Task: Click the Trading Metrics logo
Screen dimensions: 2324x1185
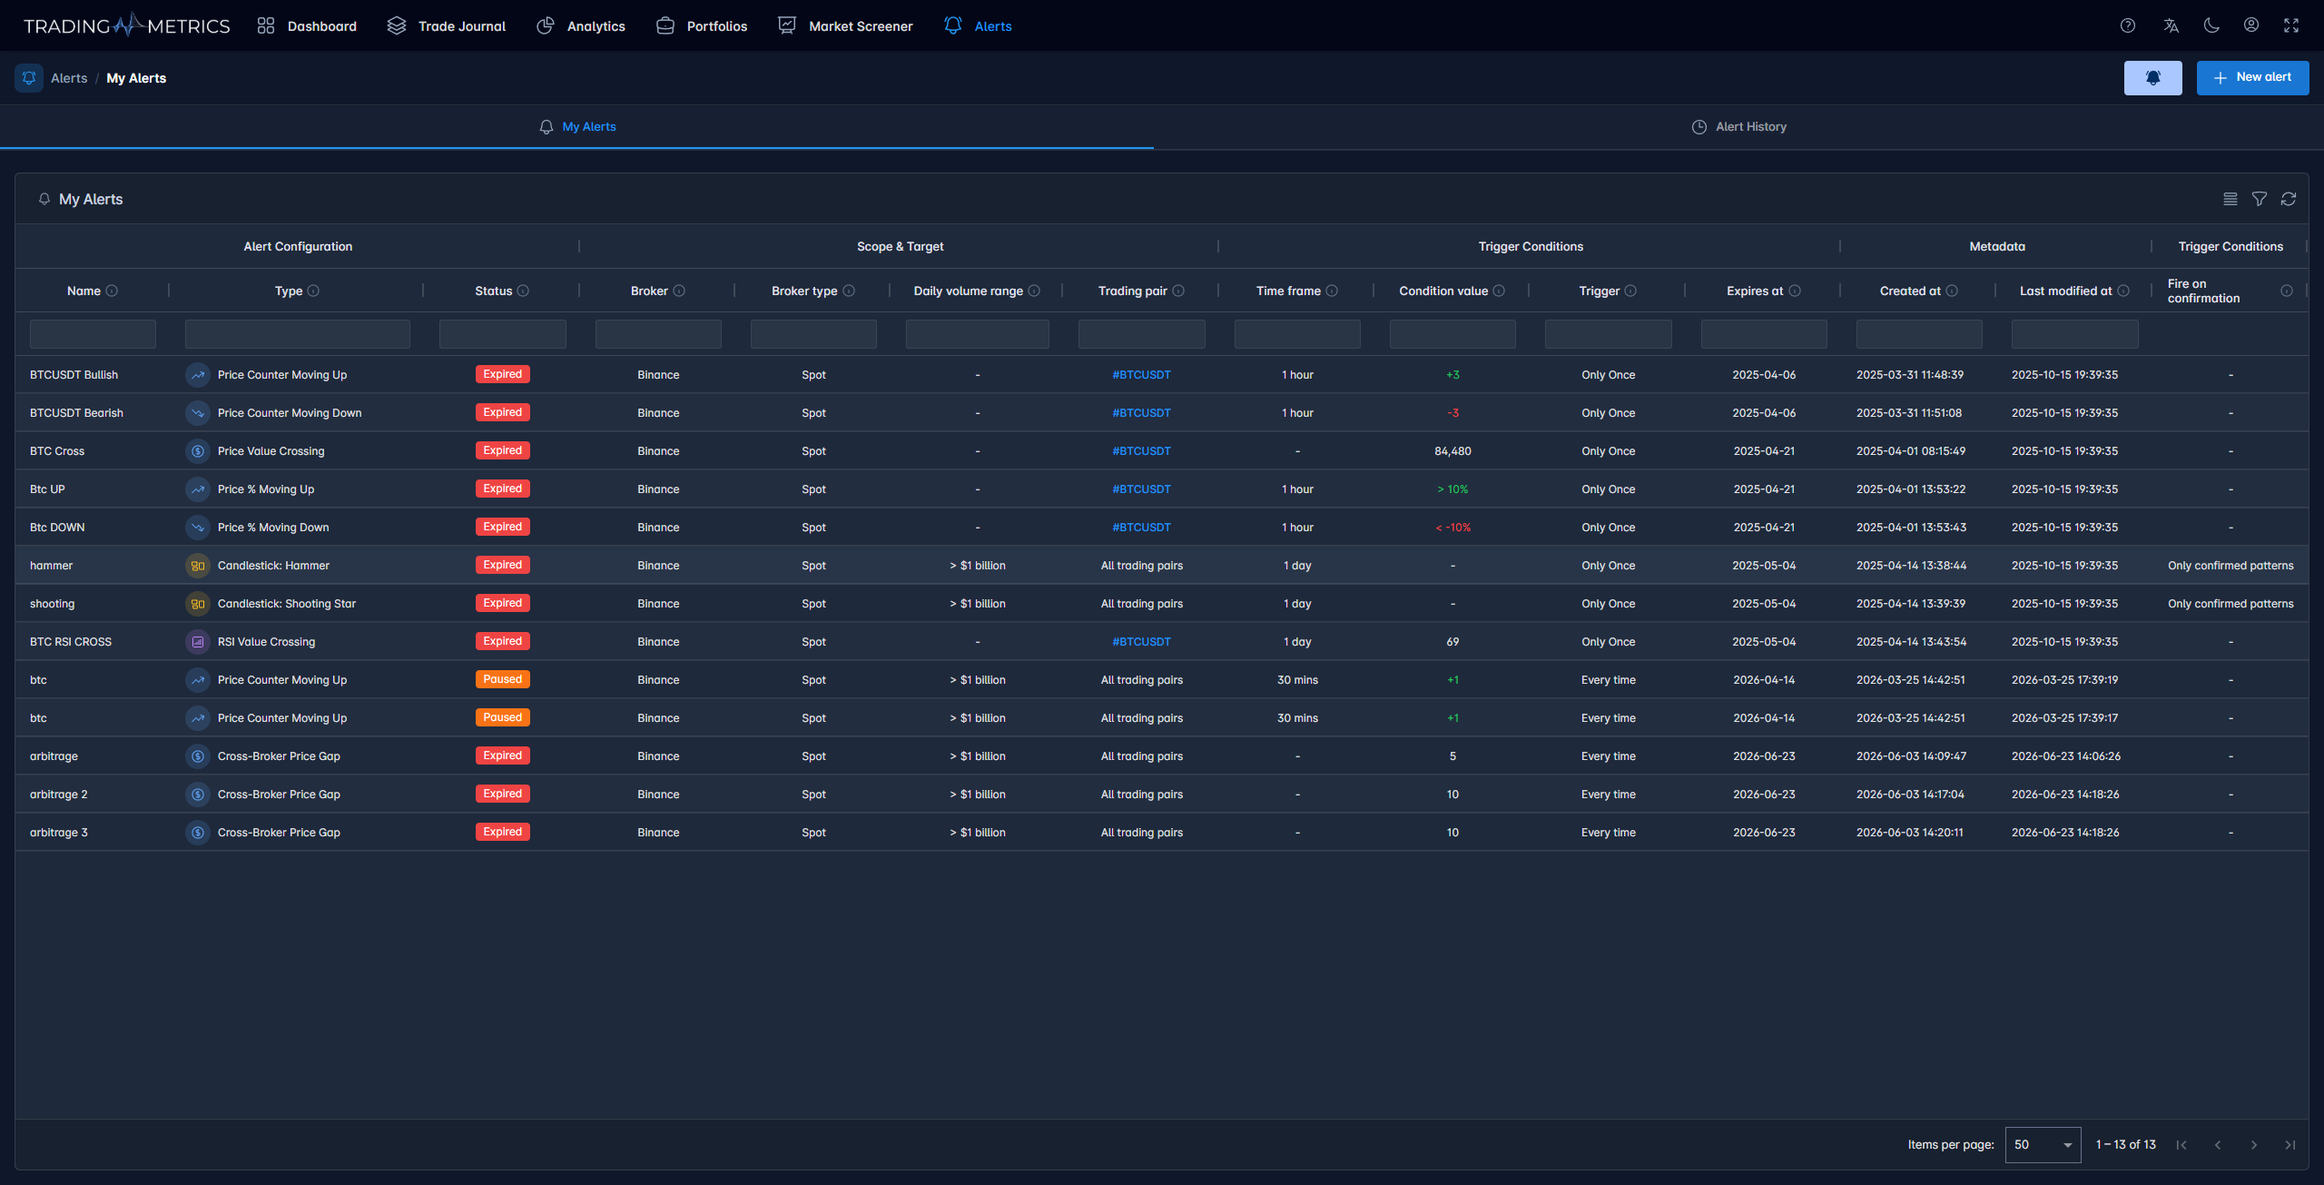Action: click(126, 25)
